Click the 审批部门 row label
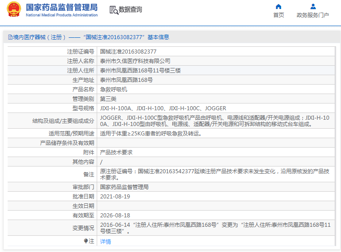 coord(83,187)
